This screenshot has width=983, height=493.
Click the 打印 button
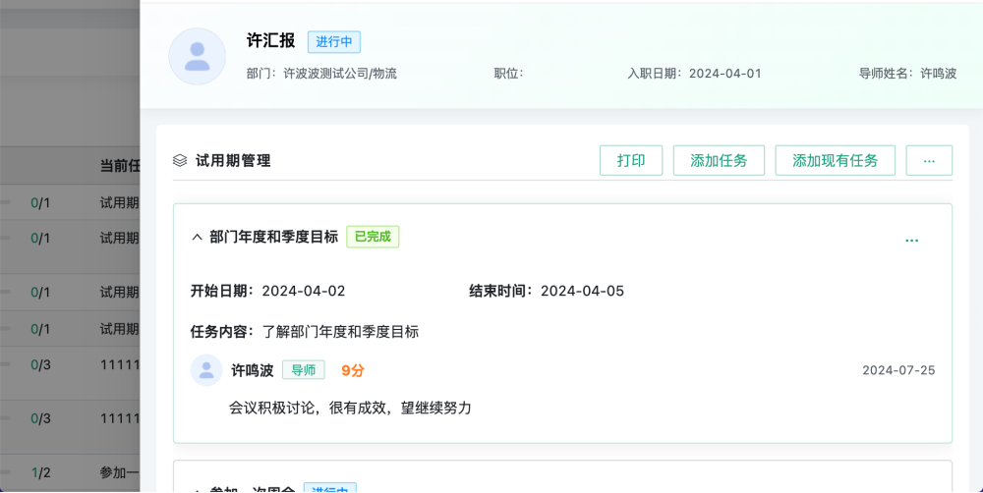click(631, 160)
